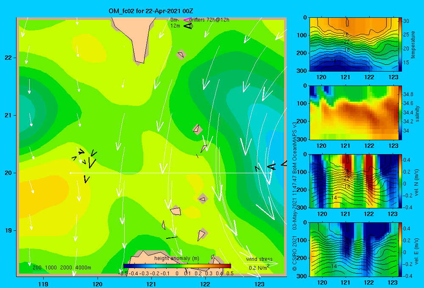Click the '34.8' tick on salinity scale
This screenshot has width=424, height=288.
(x=408, y=94)
